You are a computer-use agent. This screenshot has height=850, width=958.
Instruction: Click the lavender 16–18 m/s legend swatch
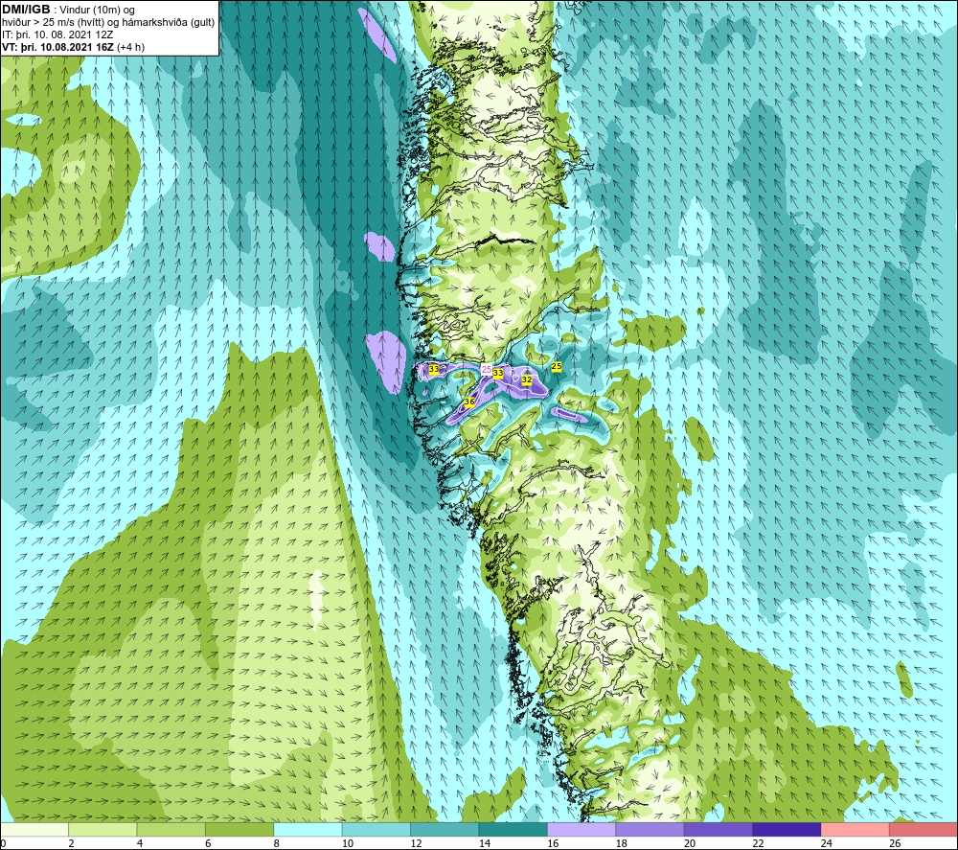(x=582, y=829)
